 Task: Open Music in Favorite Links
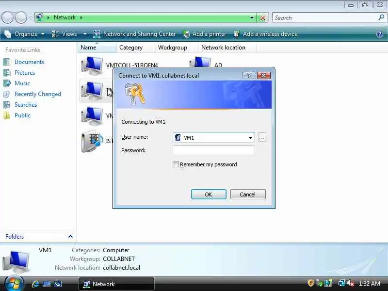click(22, 83)
